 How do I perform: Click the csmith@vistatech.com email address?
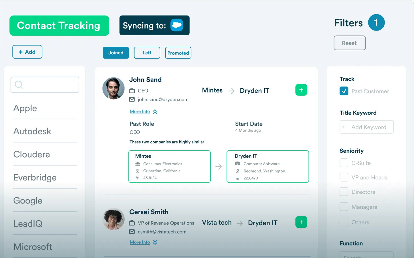pos(162,232)
